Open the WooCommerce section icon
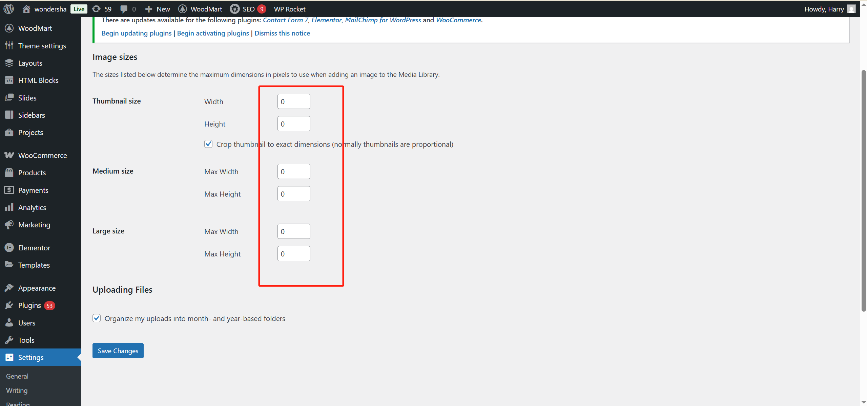Viewport: 867px width, 406px height. 9,155
